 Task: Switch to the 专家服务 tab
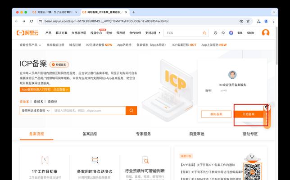pyautogui.click(x=143, y=134)
